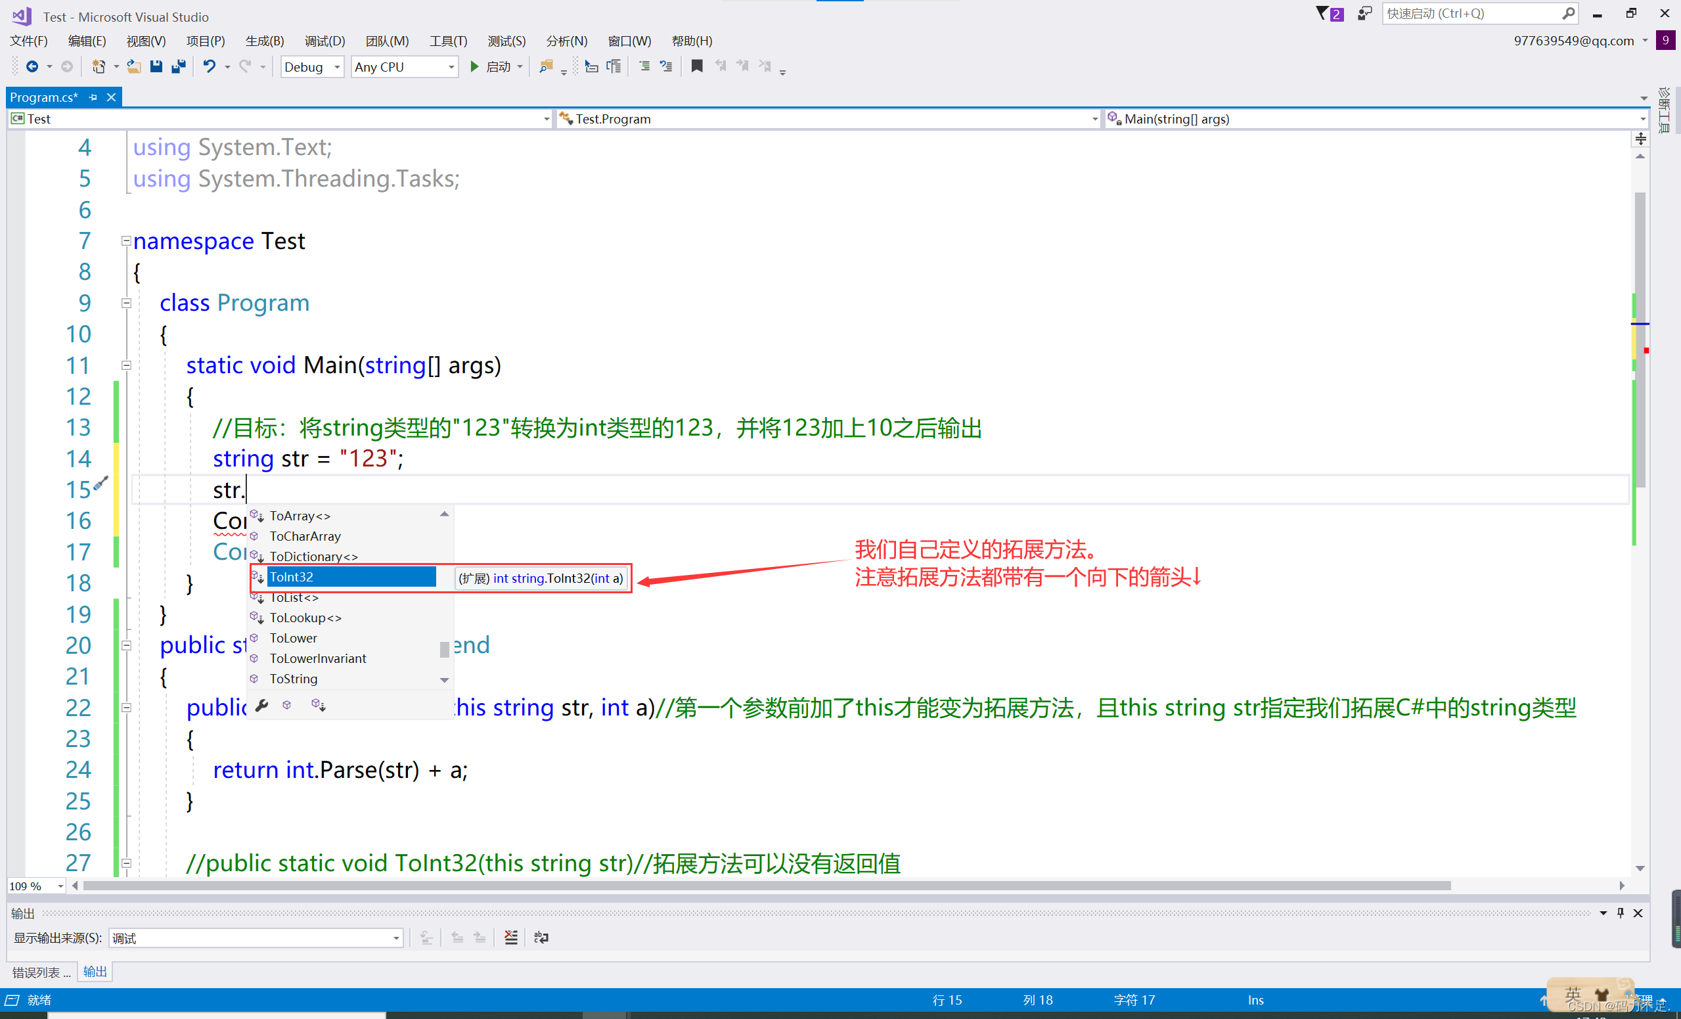This screenshot has height=1019, width=1681.
Task: Click the 启动 start button label
Action: click(498, 67)
